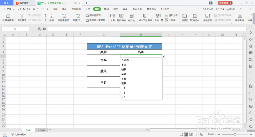Open the Data Compare (数据对比) tool
This screenshot has width=255, height=137.
point(78,18)
